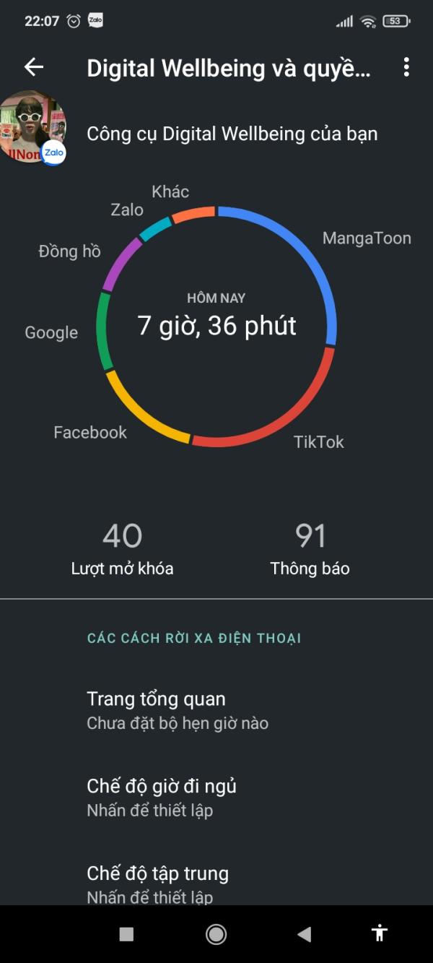Tap the back arrow icon
Image resolution: width=433 pixels, height=963 pixels.
point(34,67)
